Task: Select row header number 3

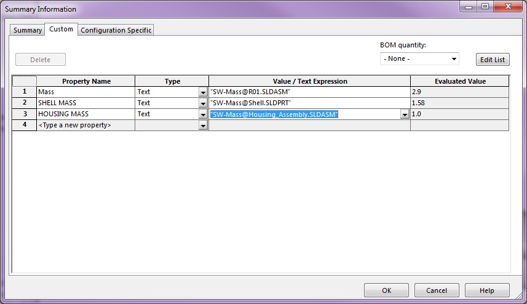Action: click(x=24, y=114)
